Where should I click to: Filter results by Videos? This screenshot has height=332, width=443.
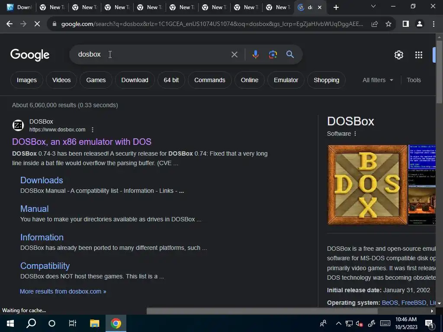(x=61, y=80)
